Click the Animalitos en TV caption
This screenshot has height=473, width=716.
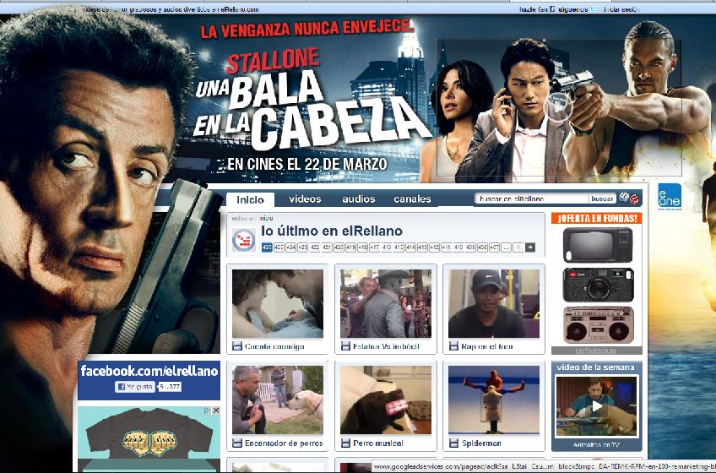[596, 444]
